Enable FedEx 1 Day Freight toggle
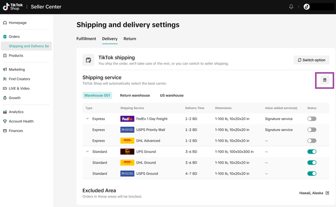Screen dimensions: 336x207 [x=312, y=119]
